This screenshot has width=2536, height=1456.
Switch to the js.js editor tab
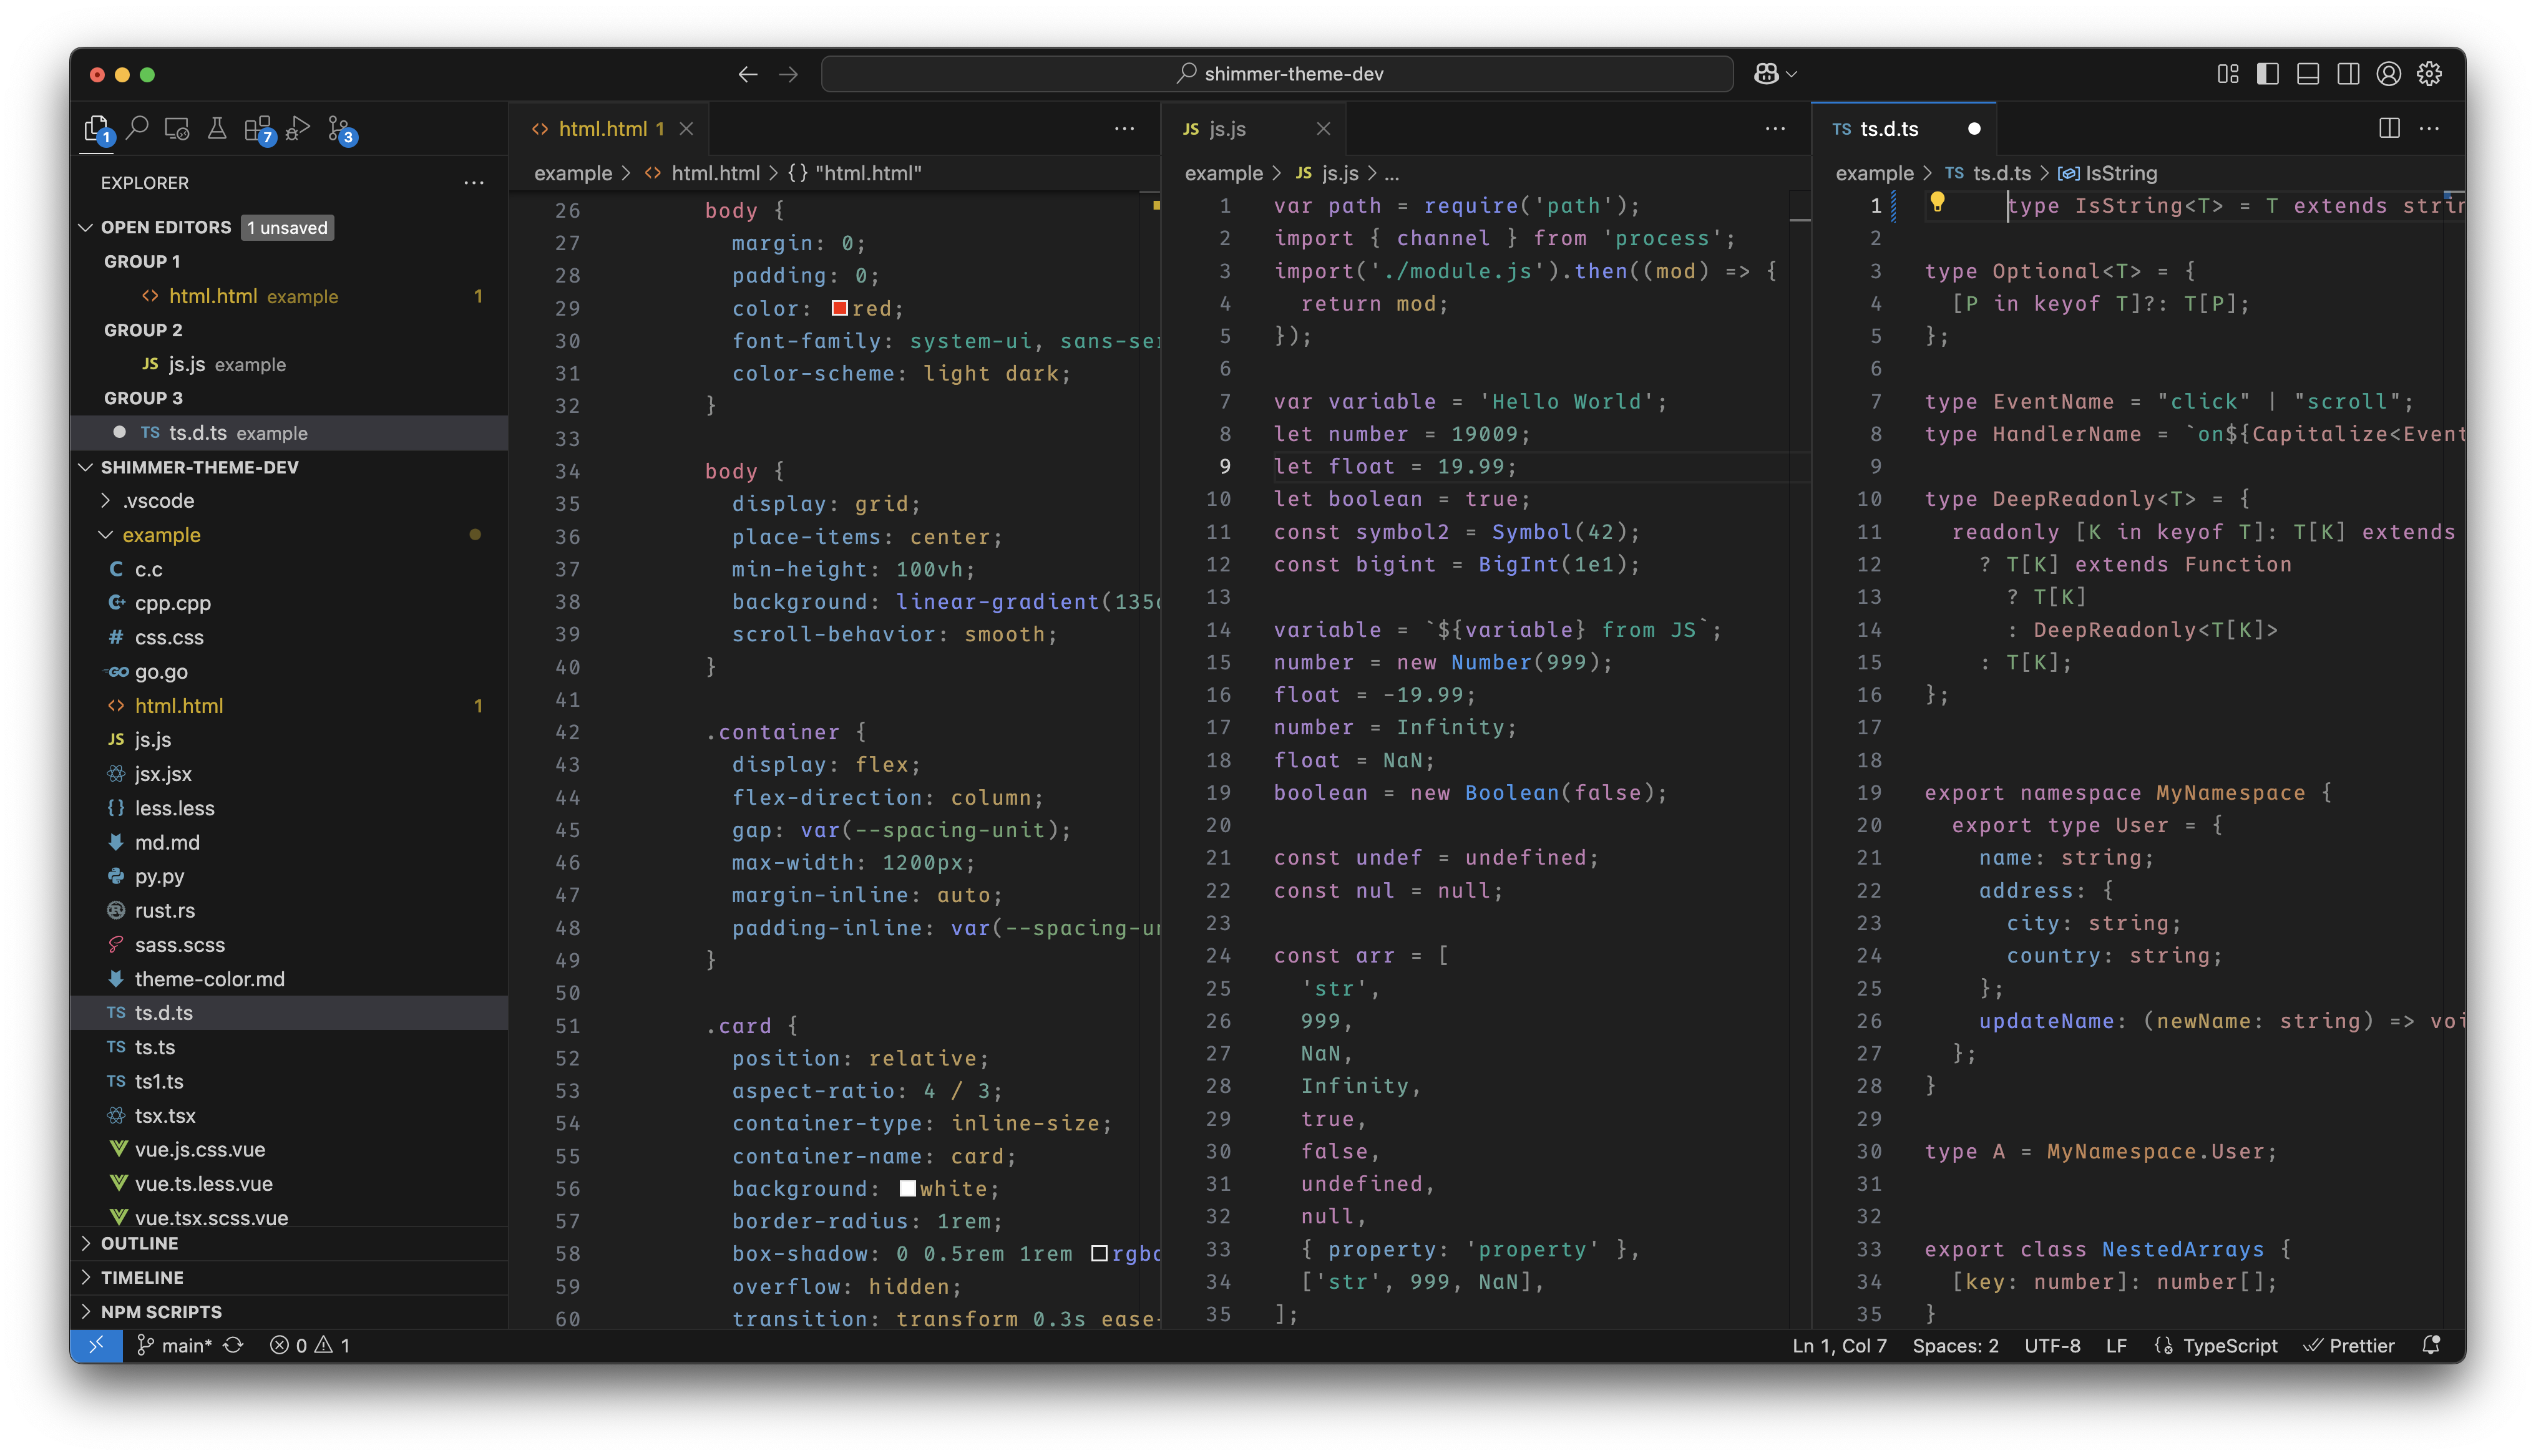[x=1227, y=129]
